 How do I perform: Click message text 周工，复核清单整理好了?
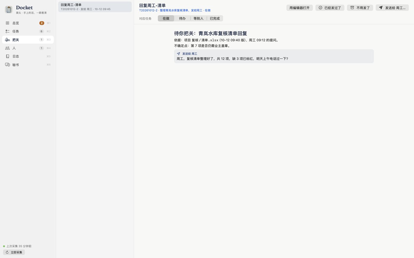point(232,59)
